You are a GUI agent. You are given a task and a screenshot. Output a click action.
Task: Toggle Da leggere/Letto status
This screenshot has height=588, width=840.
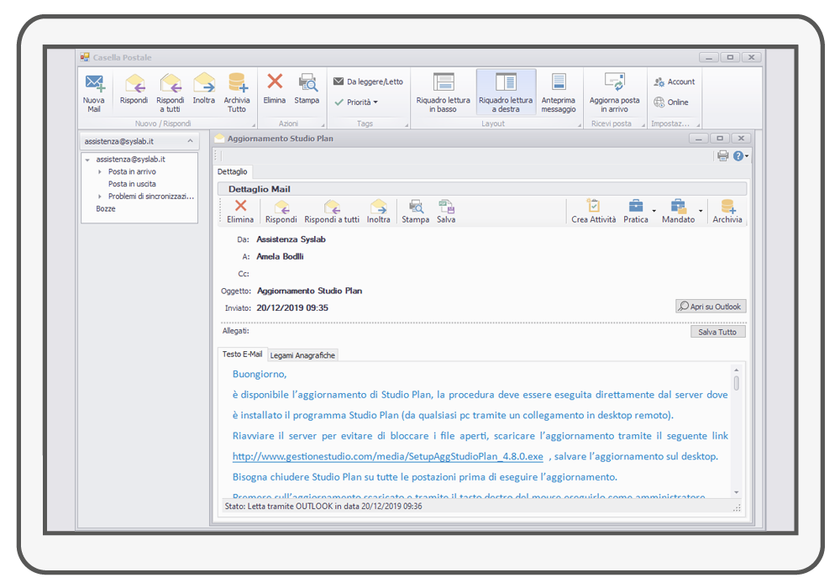[x=368, y=81]
